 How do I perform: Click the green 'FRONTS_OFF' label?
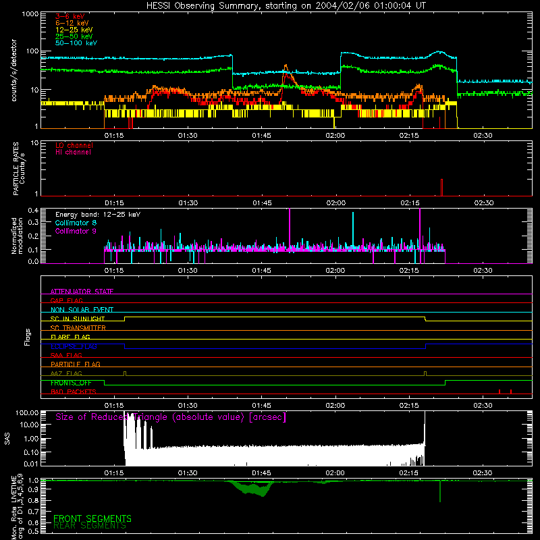click(71, 383)
